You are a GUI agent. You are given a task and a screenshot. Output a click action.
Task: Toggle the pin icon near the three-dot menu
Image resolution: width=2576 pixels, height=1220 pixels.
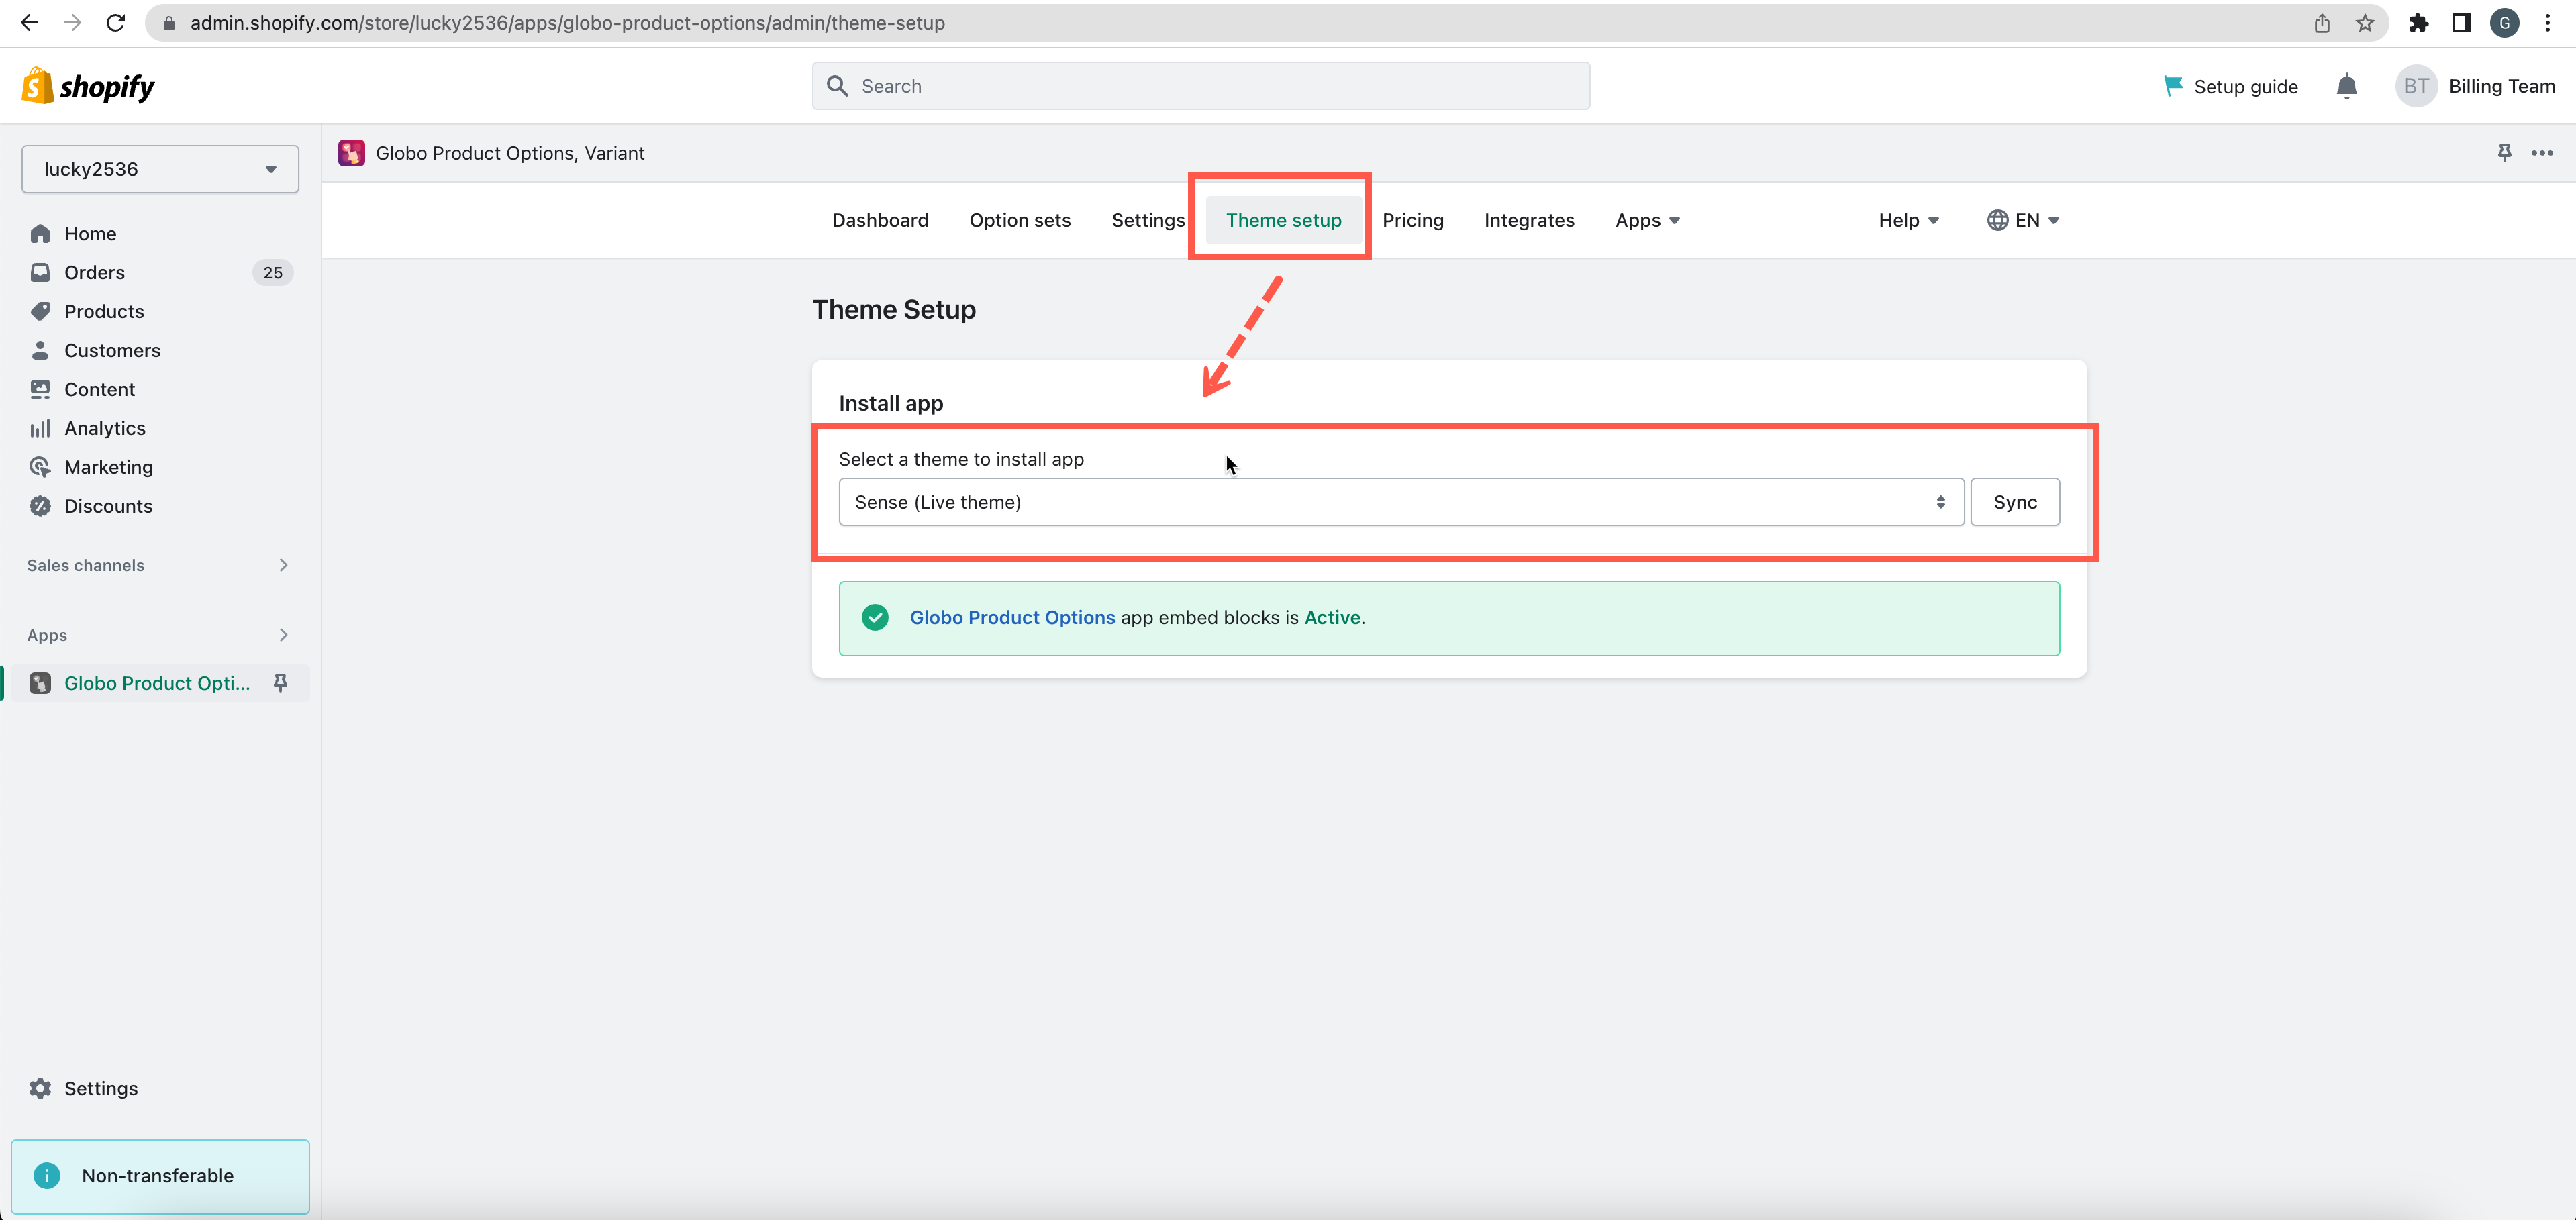point(2504,153)
